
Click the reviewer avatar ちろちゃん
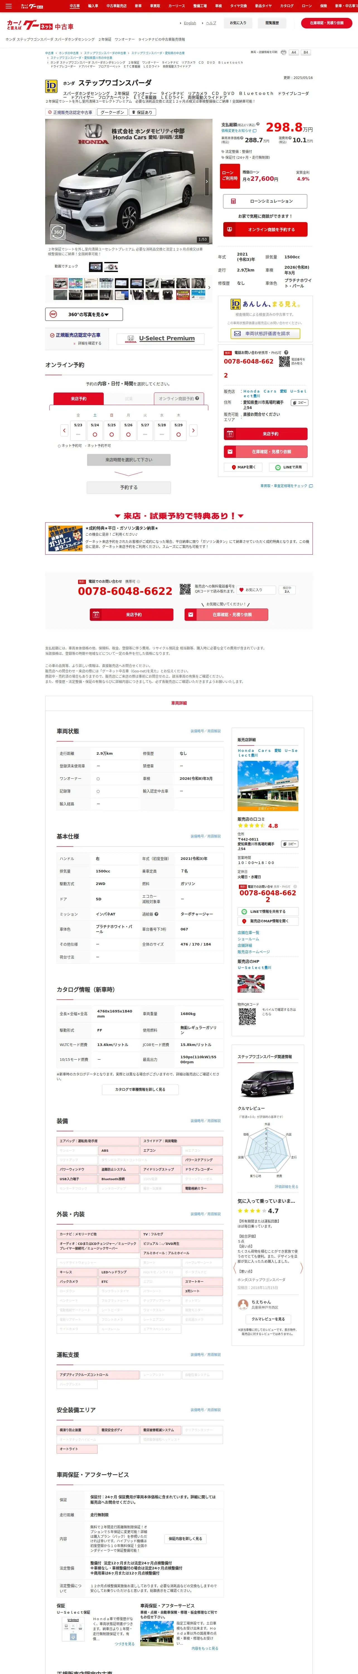tap(244, 1304)
